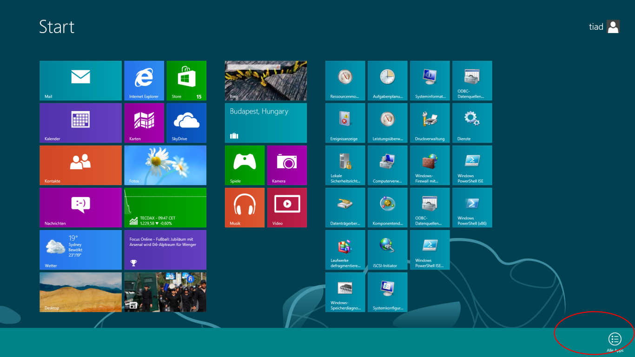Screen dimensions: 635x357
Task: Open the SkyDrive cloud tile
Action: coord(186,123)
